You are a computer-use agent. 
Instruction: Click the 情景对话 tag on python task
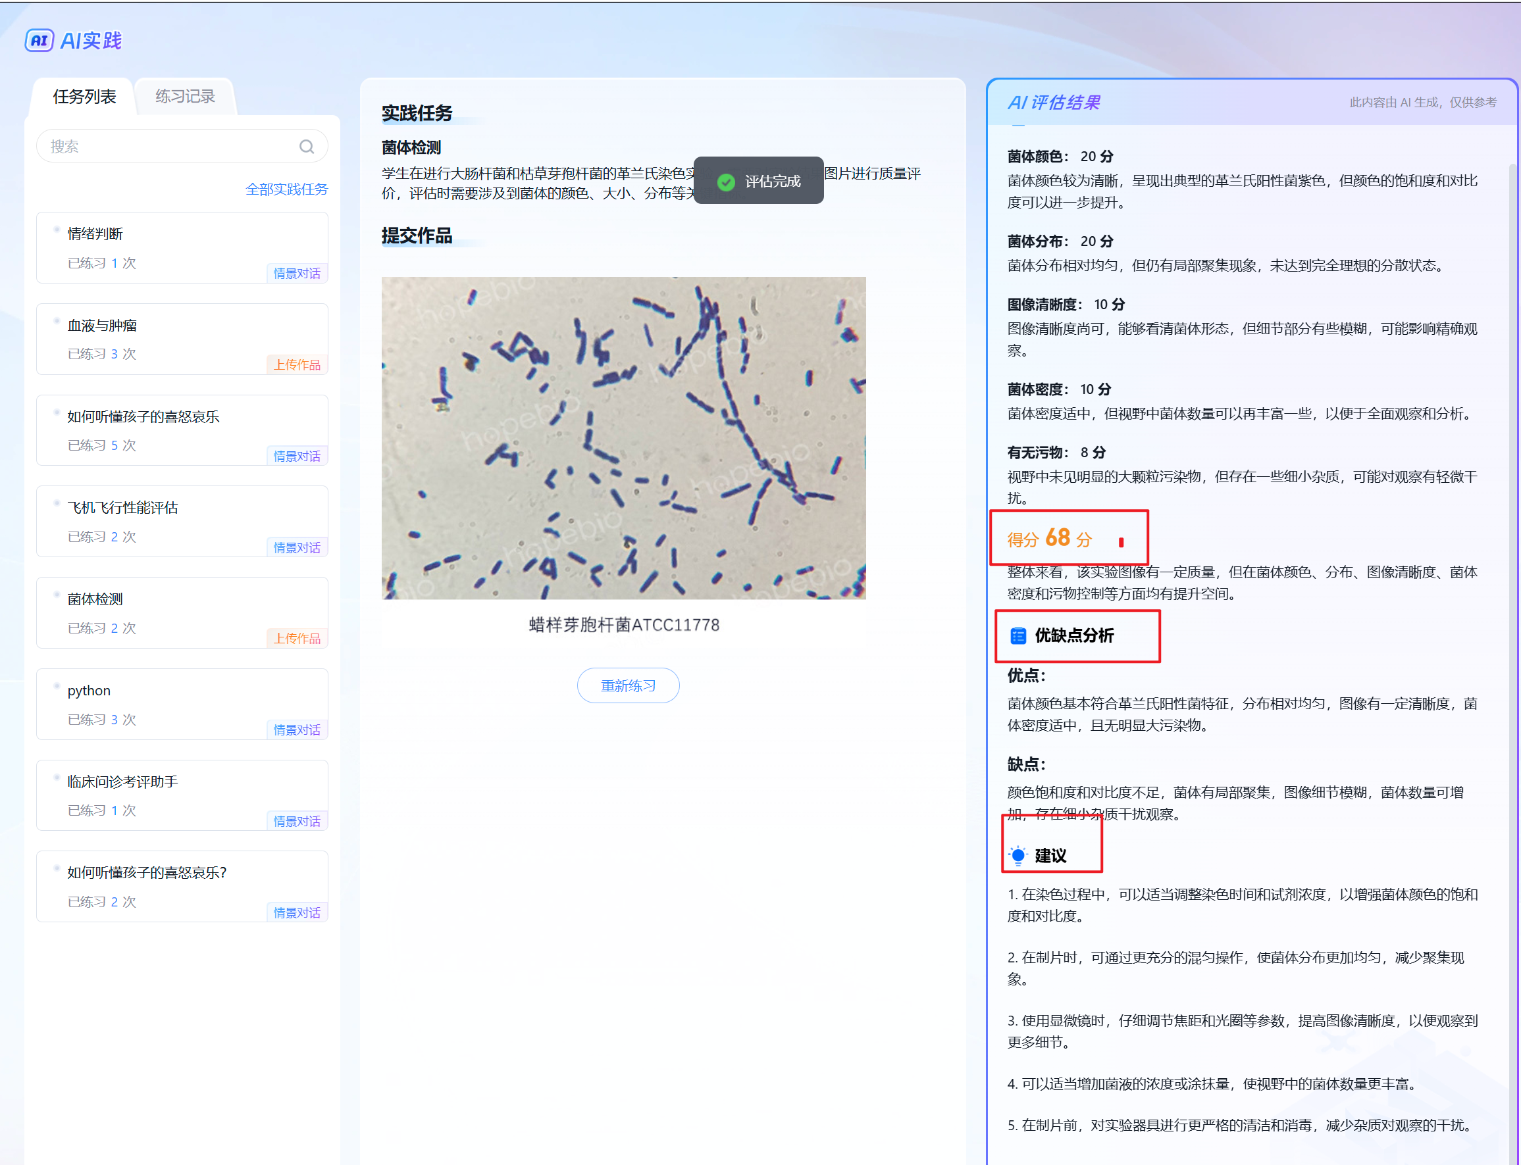click(296, 730)
